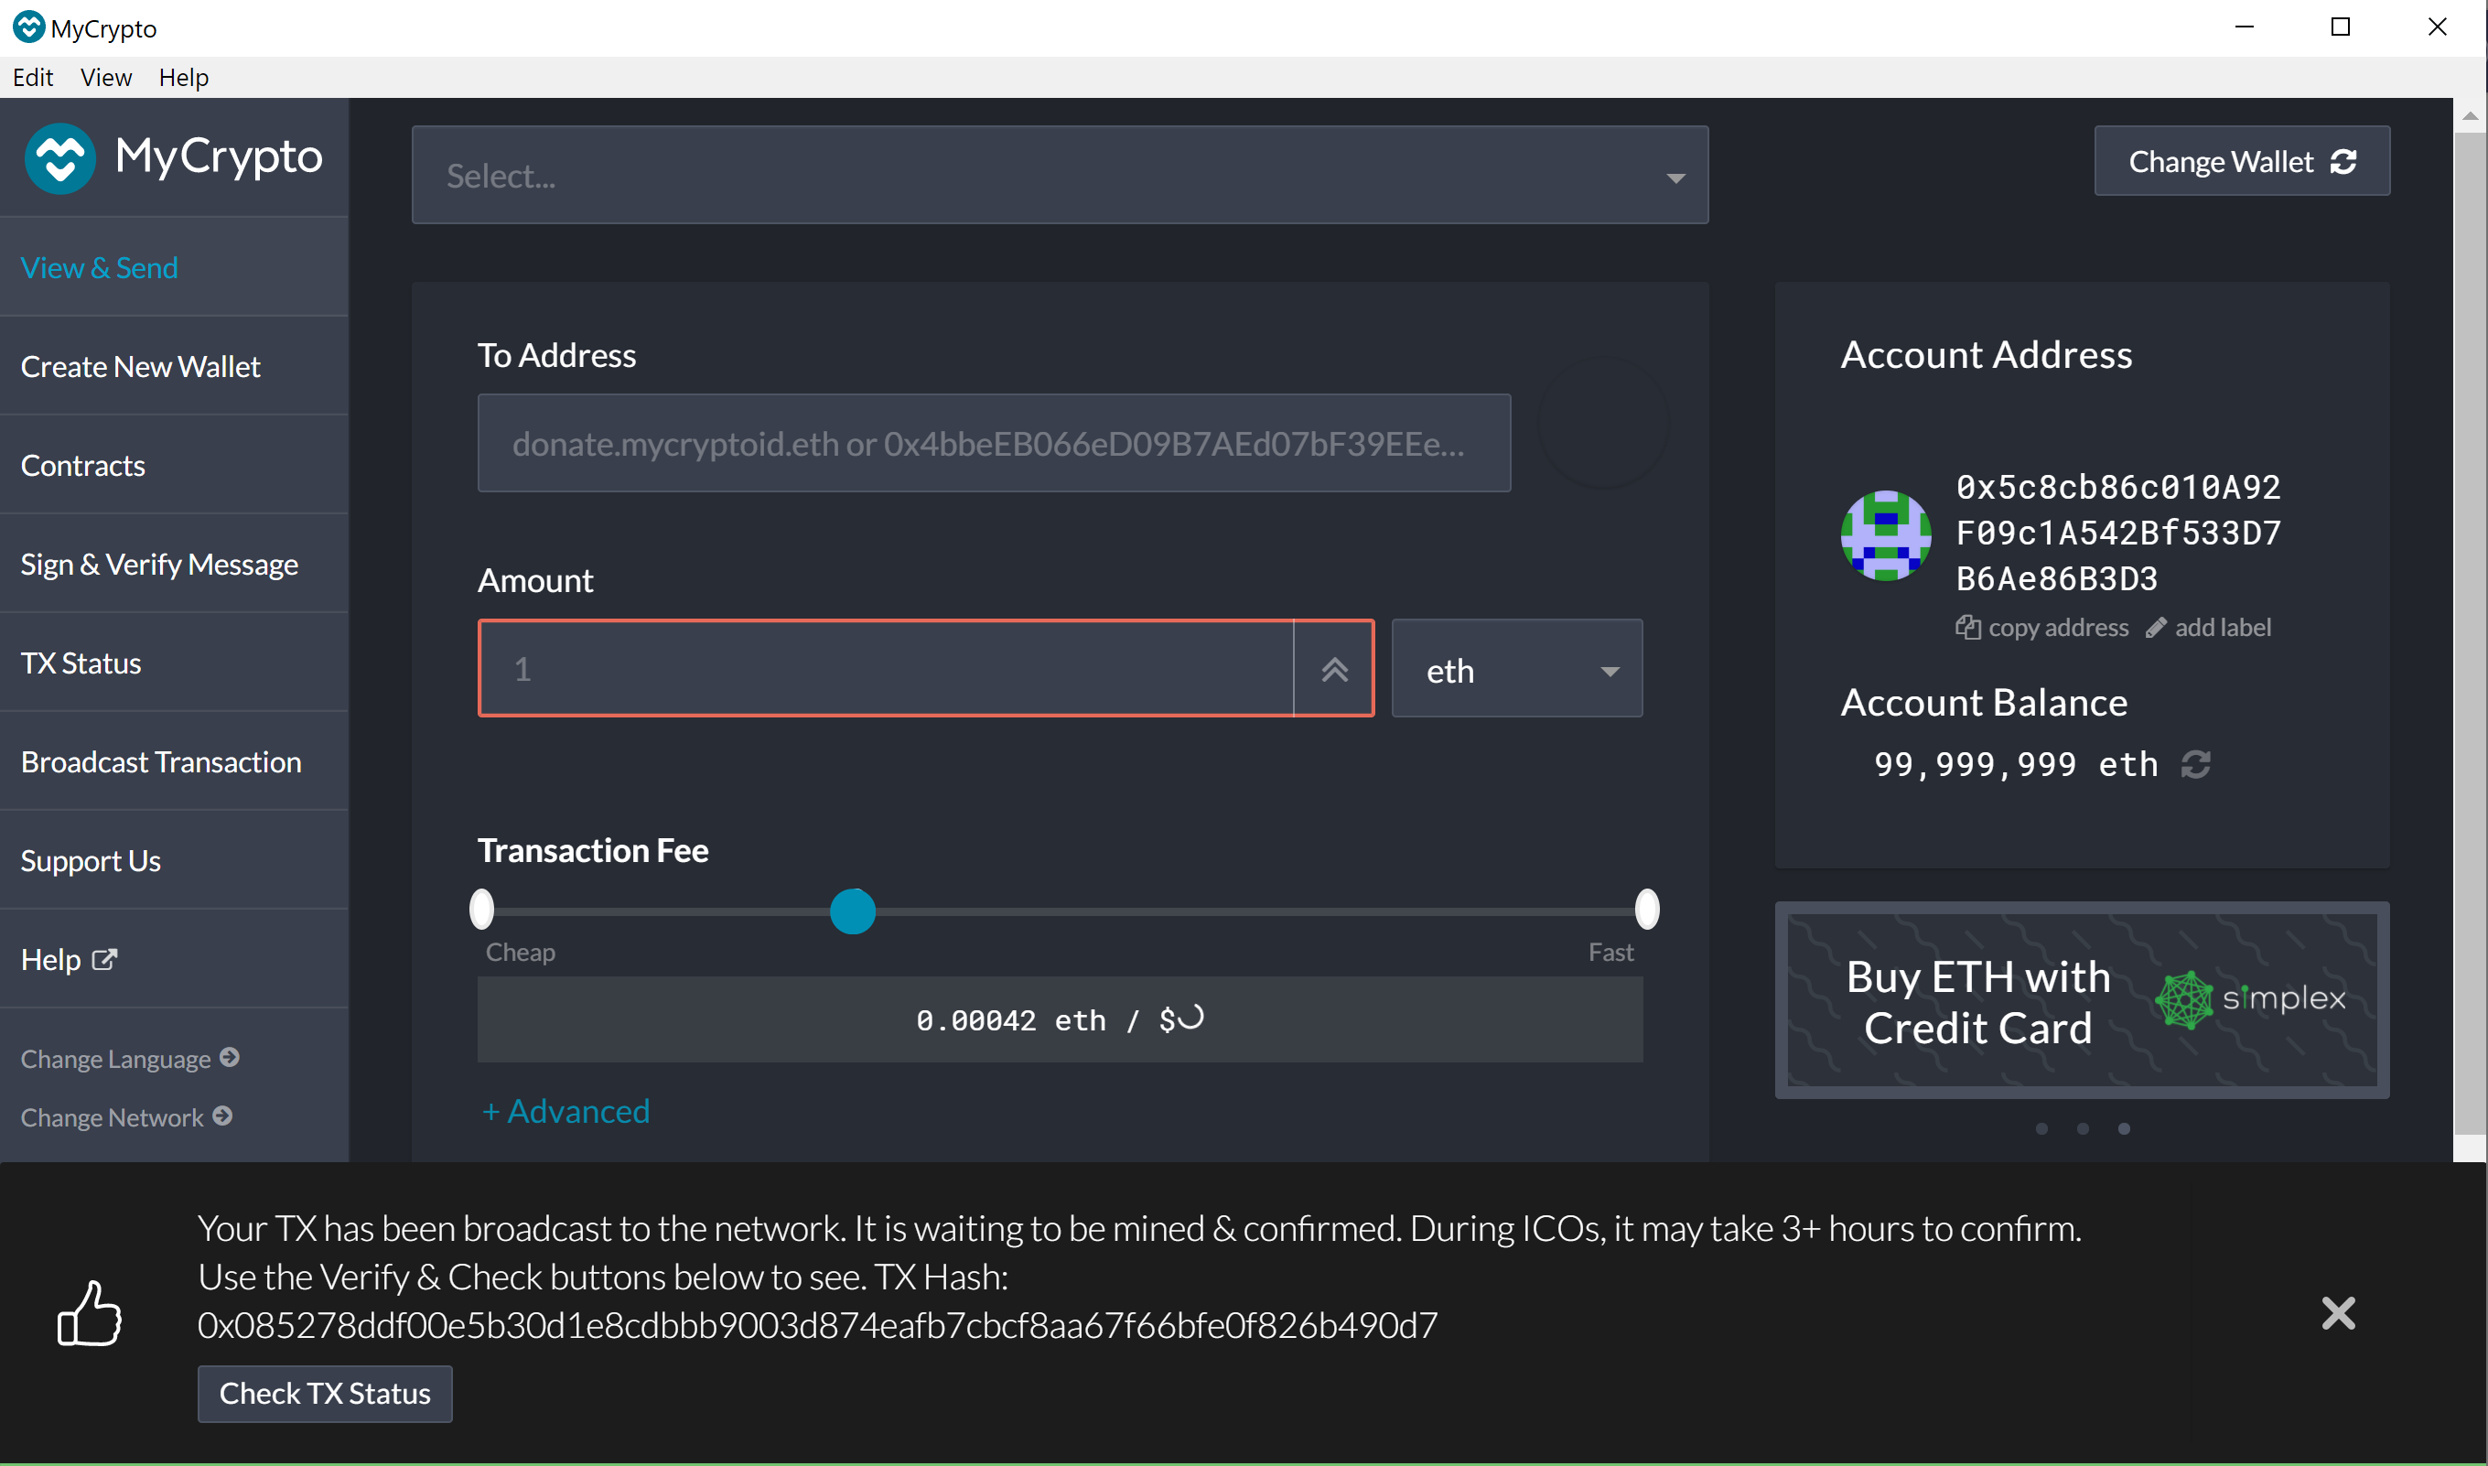Select the first carousel dot
The image size is (2488, 1466).
tap(2041, 1128)
